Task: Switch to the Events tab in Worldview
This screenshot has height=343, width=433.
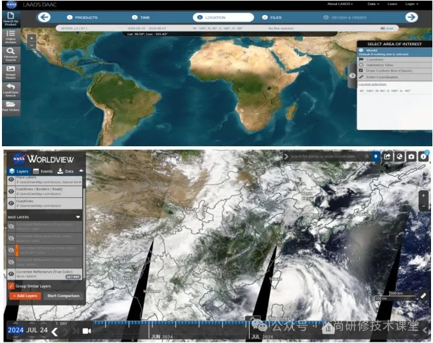Action: point(43,171)
